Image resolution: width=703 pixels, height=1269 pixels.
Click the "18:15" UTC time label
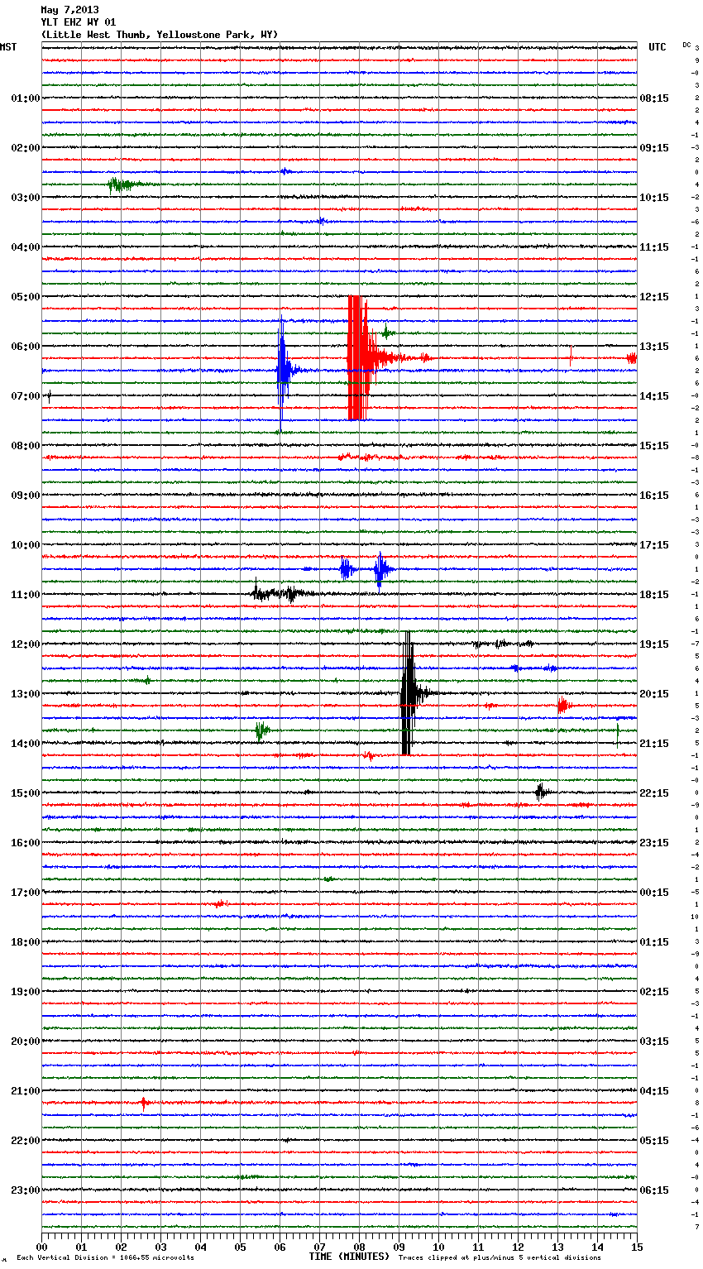[x=654, y=595]
